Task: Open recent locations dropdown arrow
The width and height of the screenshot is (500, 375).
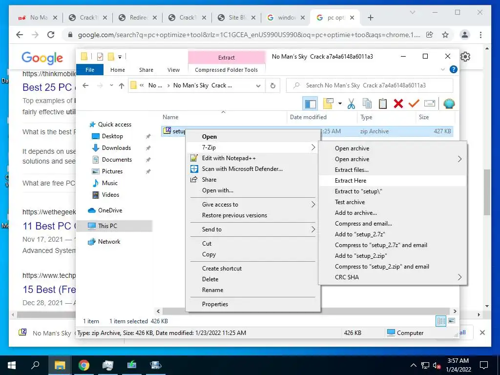Action: (x=111, y=85)
